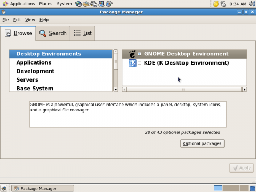Click the yellow security badge tray icon

216,4
